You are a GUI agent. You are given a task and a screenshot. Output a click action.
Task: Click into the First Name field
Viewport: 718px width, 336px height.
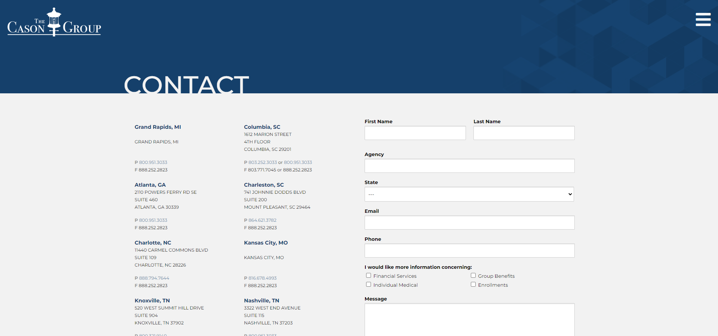click(415, 133)
